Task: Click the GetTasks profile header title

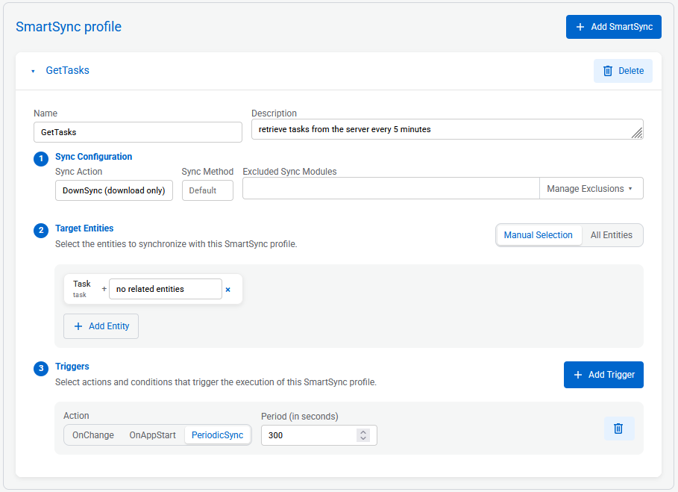Action: pyautogui.click(x=67, y=70)
